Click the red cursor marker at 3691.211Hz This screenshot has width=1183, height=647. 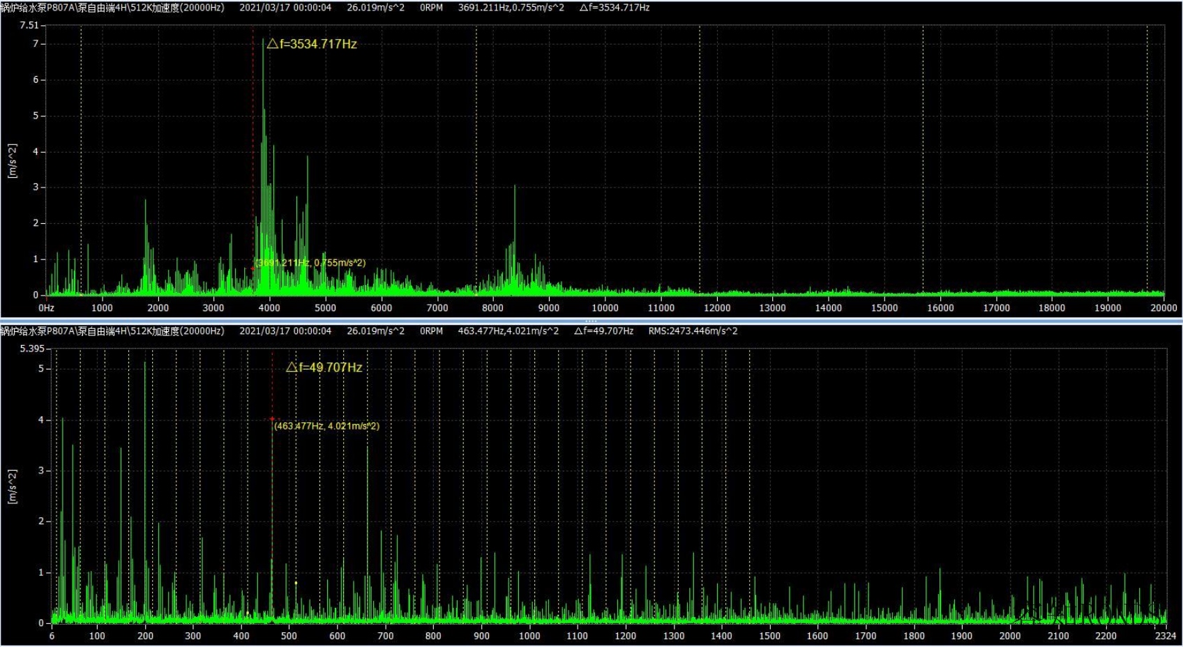point(253,268)
